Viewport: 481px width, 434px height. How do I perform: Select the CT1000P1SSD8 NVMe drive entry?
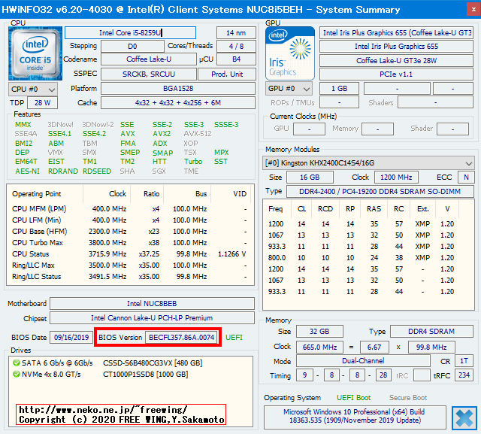click(134, 374)
